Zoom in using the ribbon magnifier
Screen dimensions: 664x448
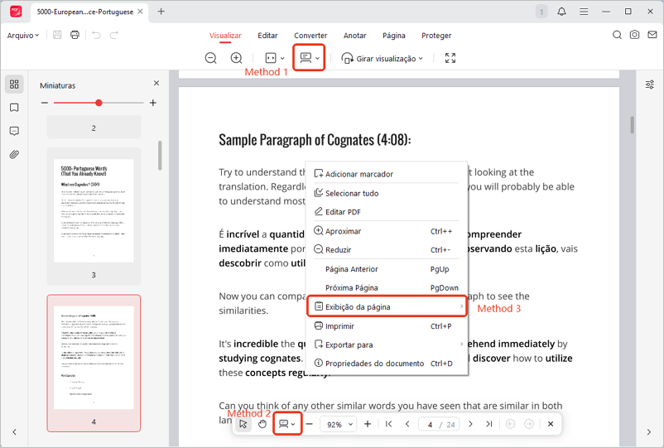236,58
